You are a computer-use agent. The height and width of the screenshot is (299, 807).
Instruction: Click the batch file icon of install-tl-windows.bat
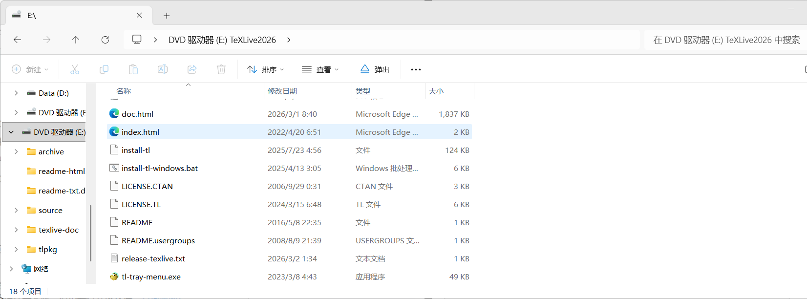pos(114,168)
